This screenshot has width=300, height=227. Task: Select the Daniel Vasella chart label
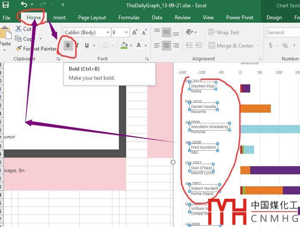203,106
